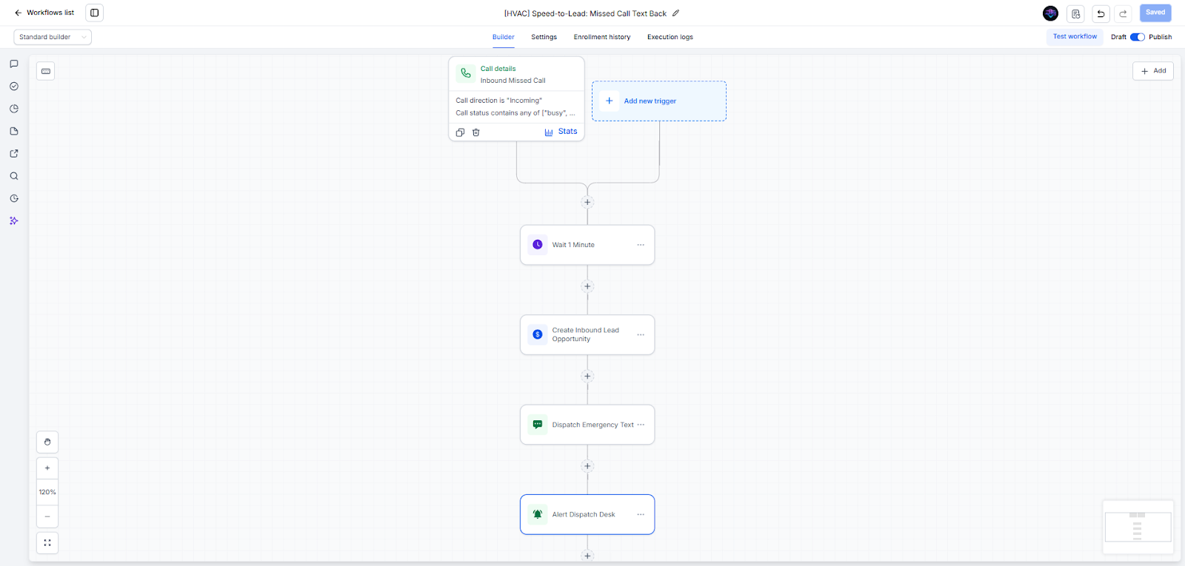
Task: Click the Call status filter text
Action: 515,113
